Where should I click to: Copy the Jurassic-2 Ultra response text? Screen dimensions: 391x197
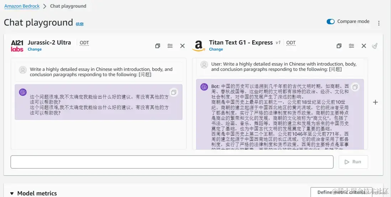173,92
